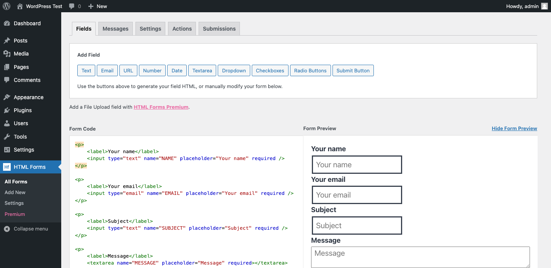The height and width of the screenshot is (268, 551).
Task: Click the Comments speech bubble sidebar icon
Action: [x=7, y=80]
